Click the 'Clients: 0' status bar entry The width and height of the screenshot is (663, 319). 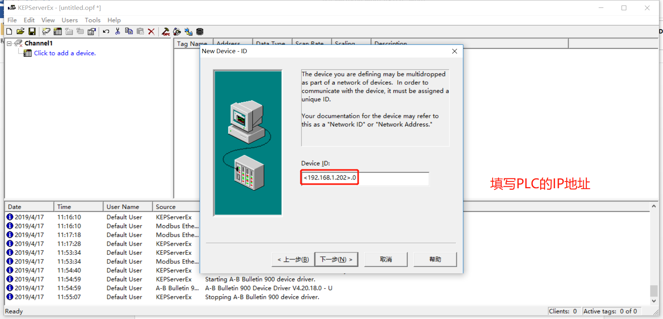pyautogui.click(x=565, y=311)
